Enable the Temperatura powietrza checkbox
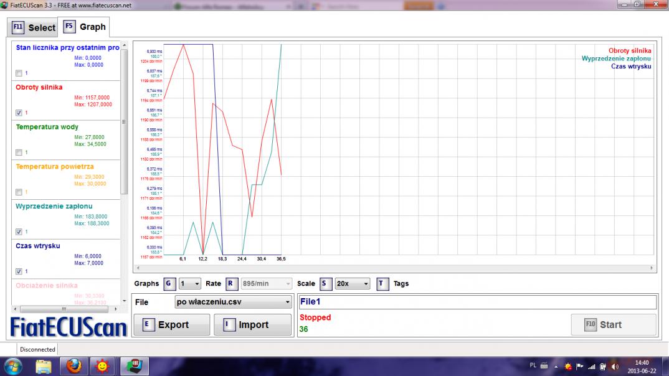This screenshot has width=669, height=376. (19, 192)
